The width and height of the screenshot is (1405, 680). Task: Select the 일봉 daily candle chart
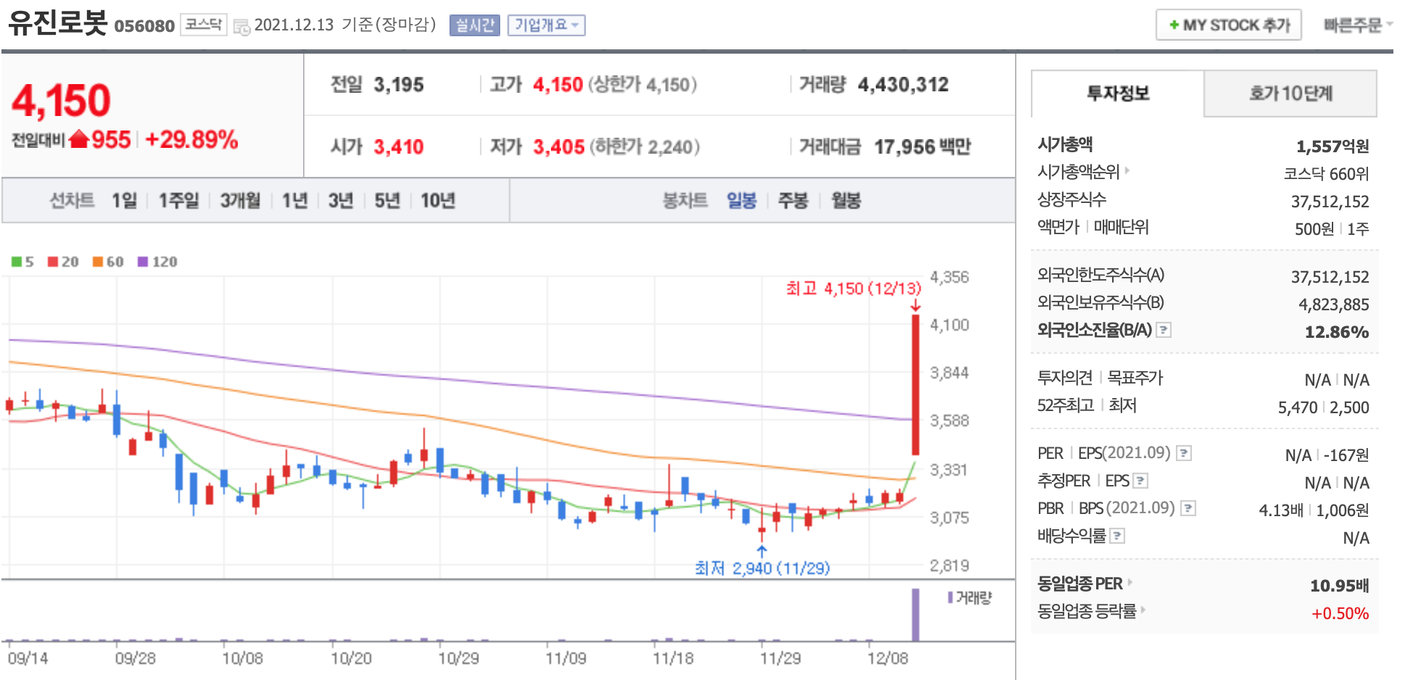pyautogui.click(x=742, y=201)
